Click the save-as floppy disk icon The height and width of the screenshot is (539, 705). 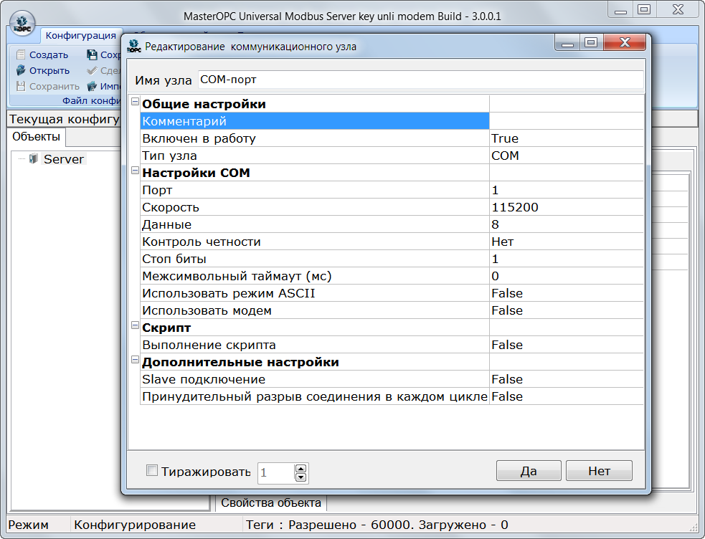(x=92, y=54)
